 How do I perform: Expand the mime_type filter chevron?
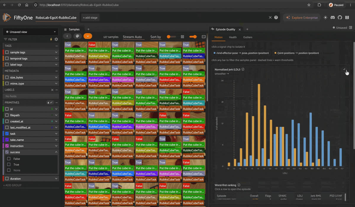(x=56, y=83)
